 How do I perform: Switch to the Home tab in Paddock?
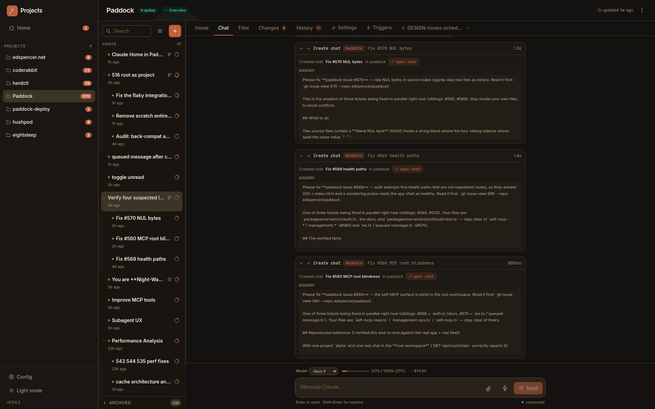click(202, 28)
